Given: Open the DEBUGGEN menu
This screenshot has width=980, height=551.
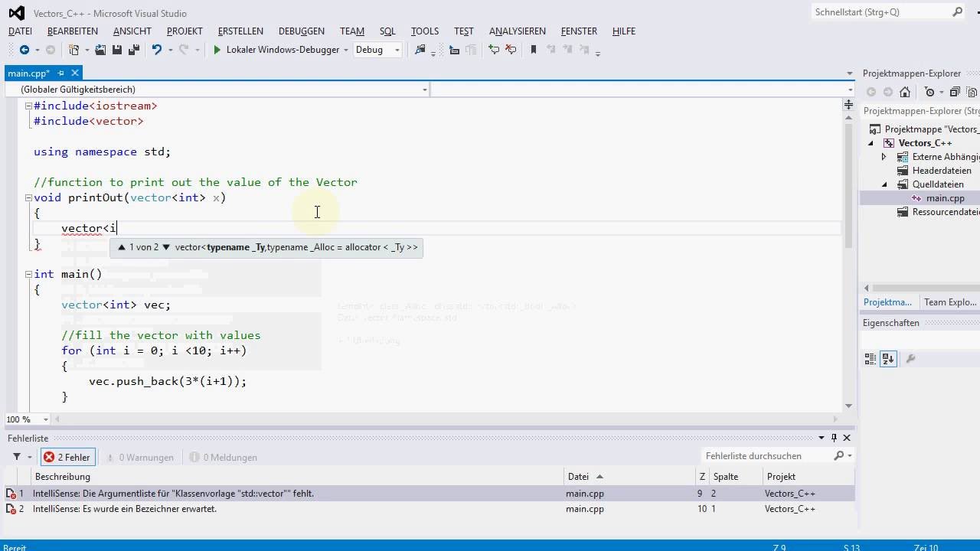Looking at the screenshot, I should 301,31.
